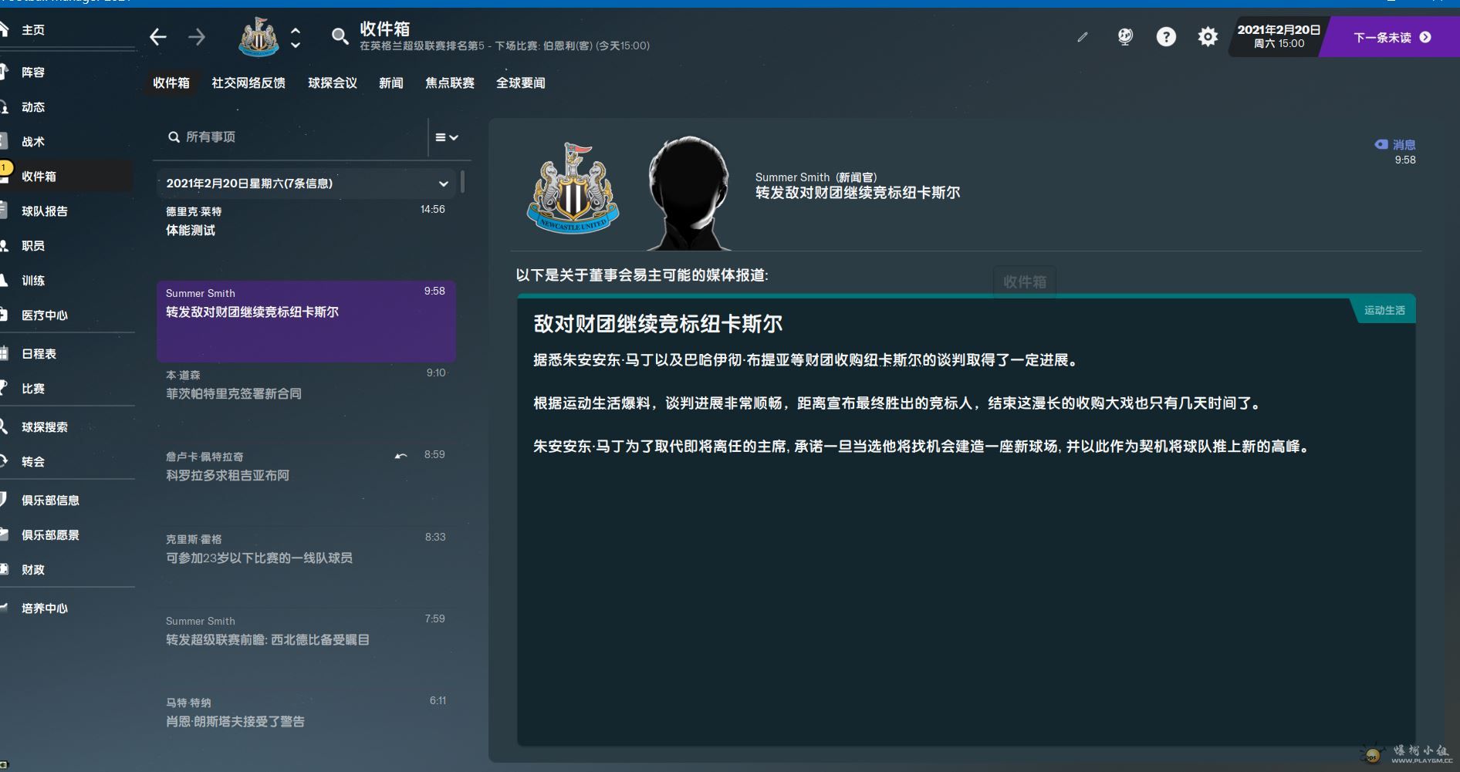
Task: Open the inbox list filter dropdown
Action: [447, 137]
